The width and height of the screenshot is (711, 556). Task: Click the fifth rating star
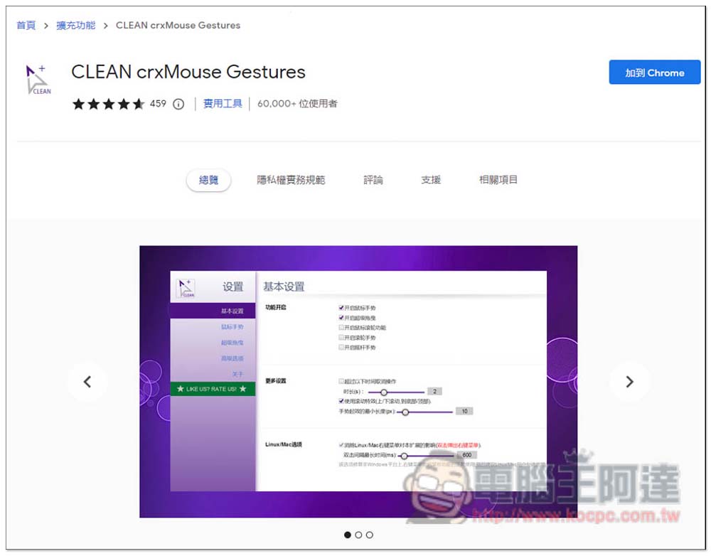point(139,104)
